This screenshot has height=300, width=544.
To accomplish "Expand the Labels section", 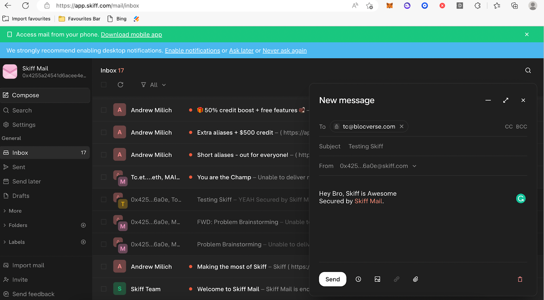I will [x=14, y=242].
